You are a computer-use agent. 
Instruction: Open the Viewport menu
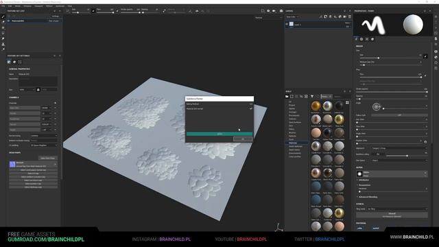pyautogui.click(x=38, y=6)
